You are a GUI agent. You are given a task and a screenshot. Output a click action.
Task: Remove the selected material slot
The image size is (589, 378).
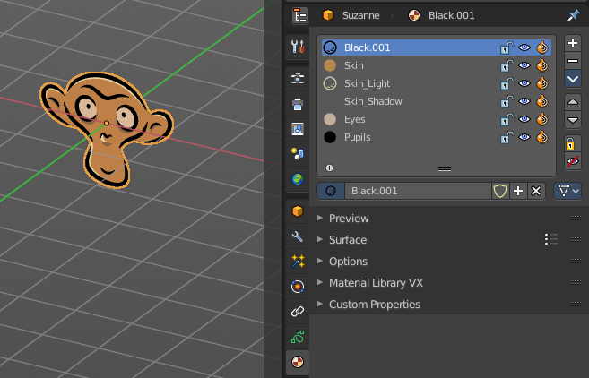point(573,61)
